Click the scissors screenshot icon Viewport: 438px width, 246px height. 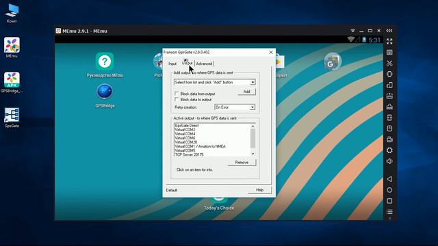(389, 63)
